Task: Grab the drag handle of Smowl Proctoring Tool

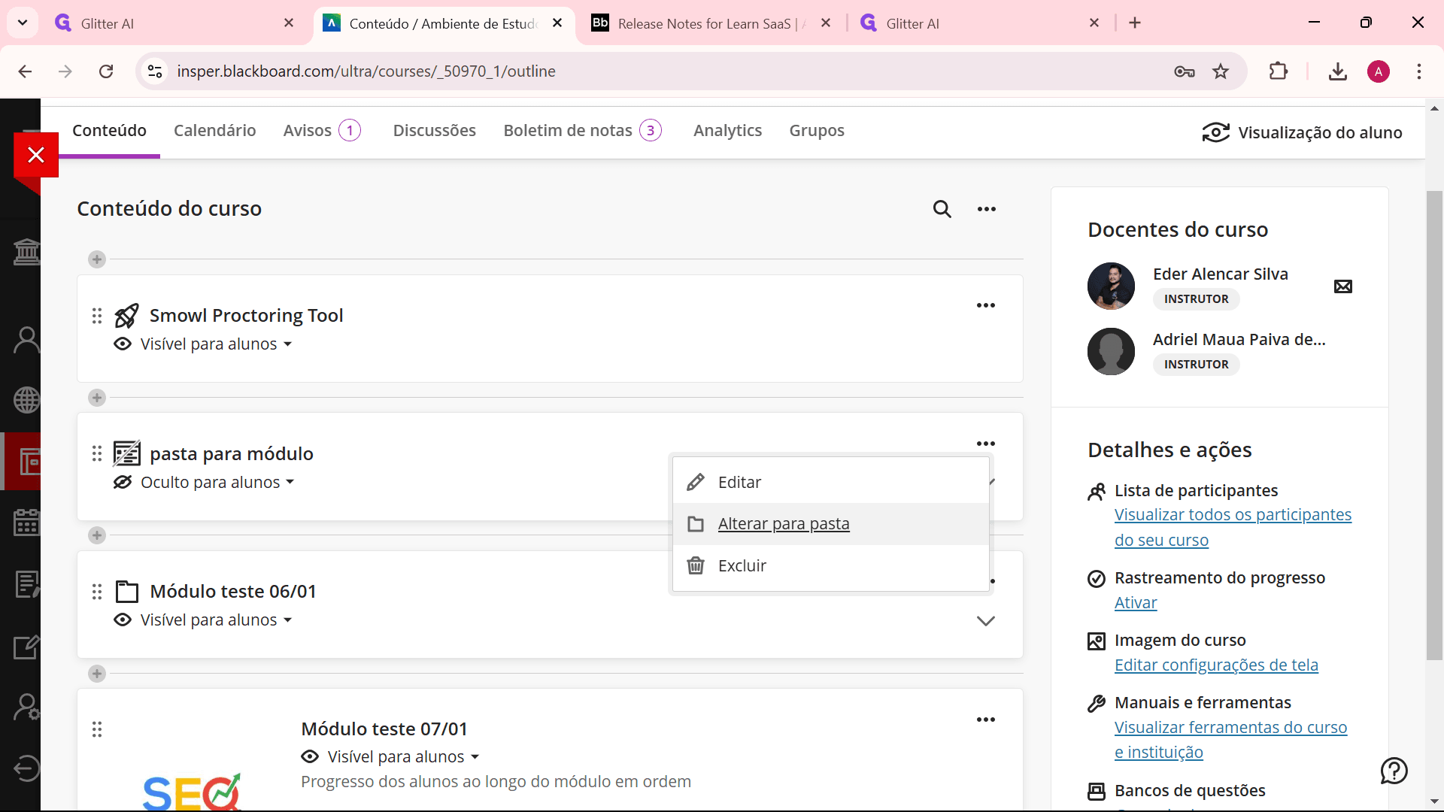Action: (97, 316)
